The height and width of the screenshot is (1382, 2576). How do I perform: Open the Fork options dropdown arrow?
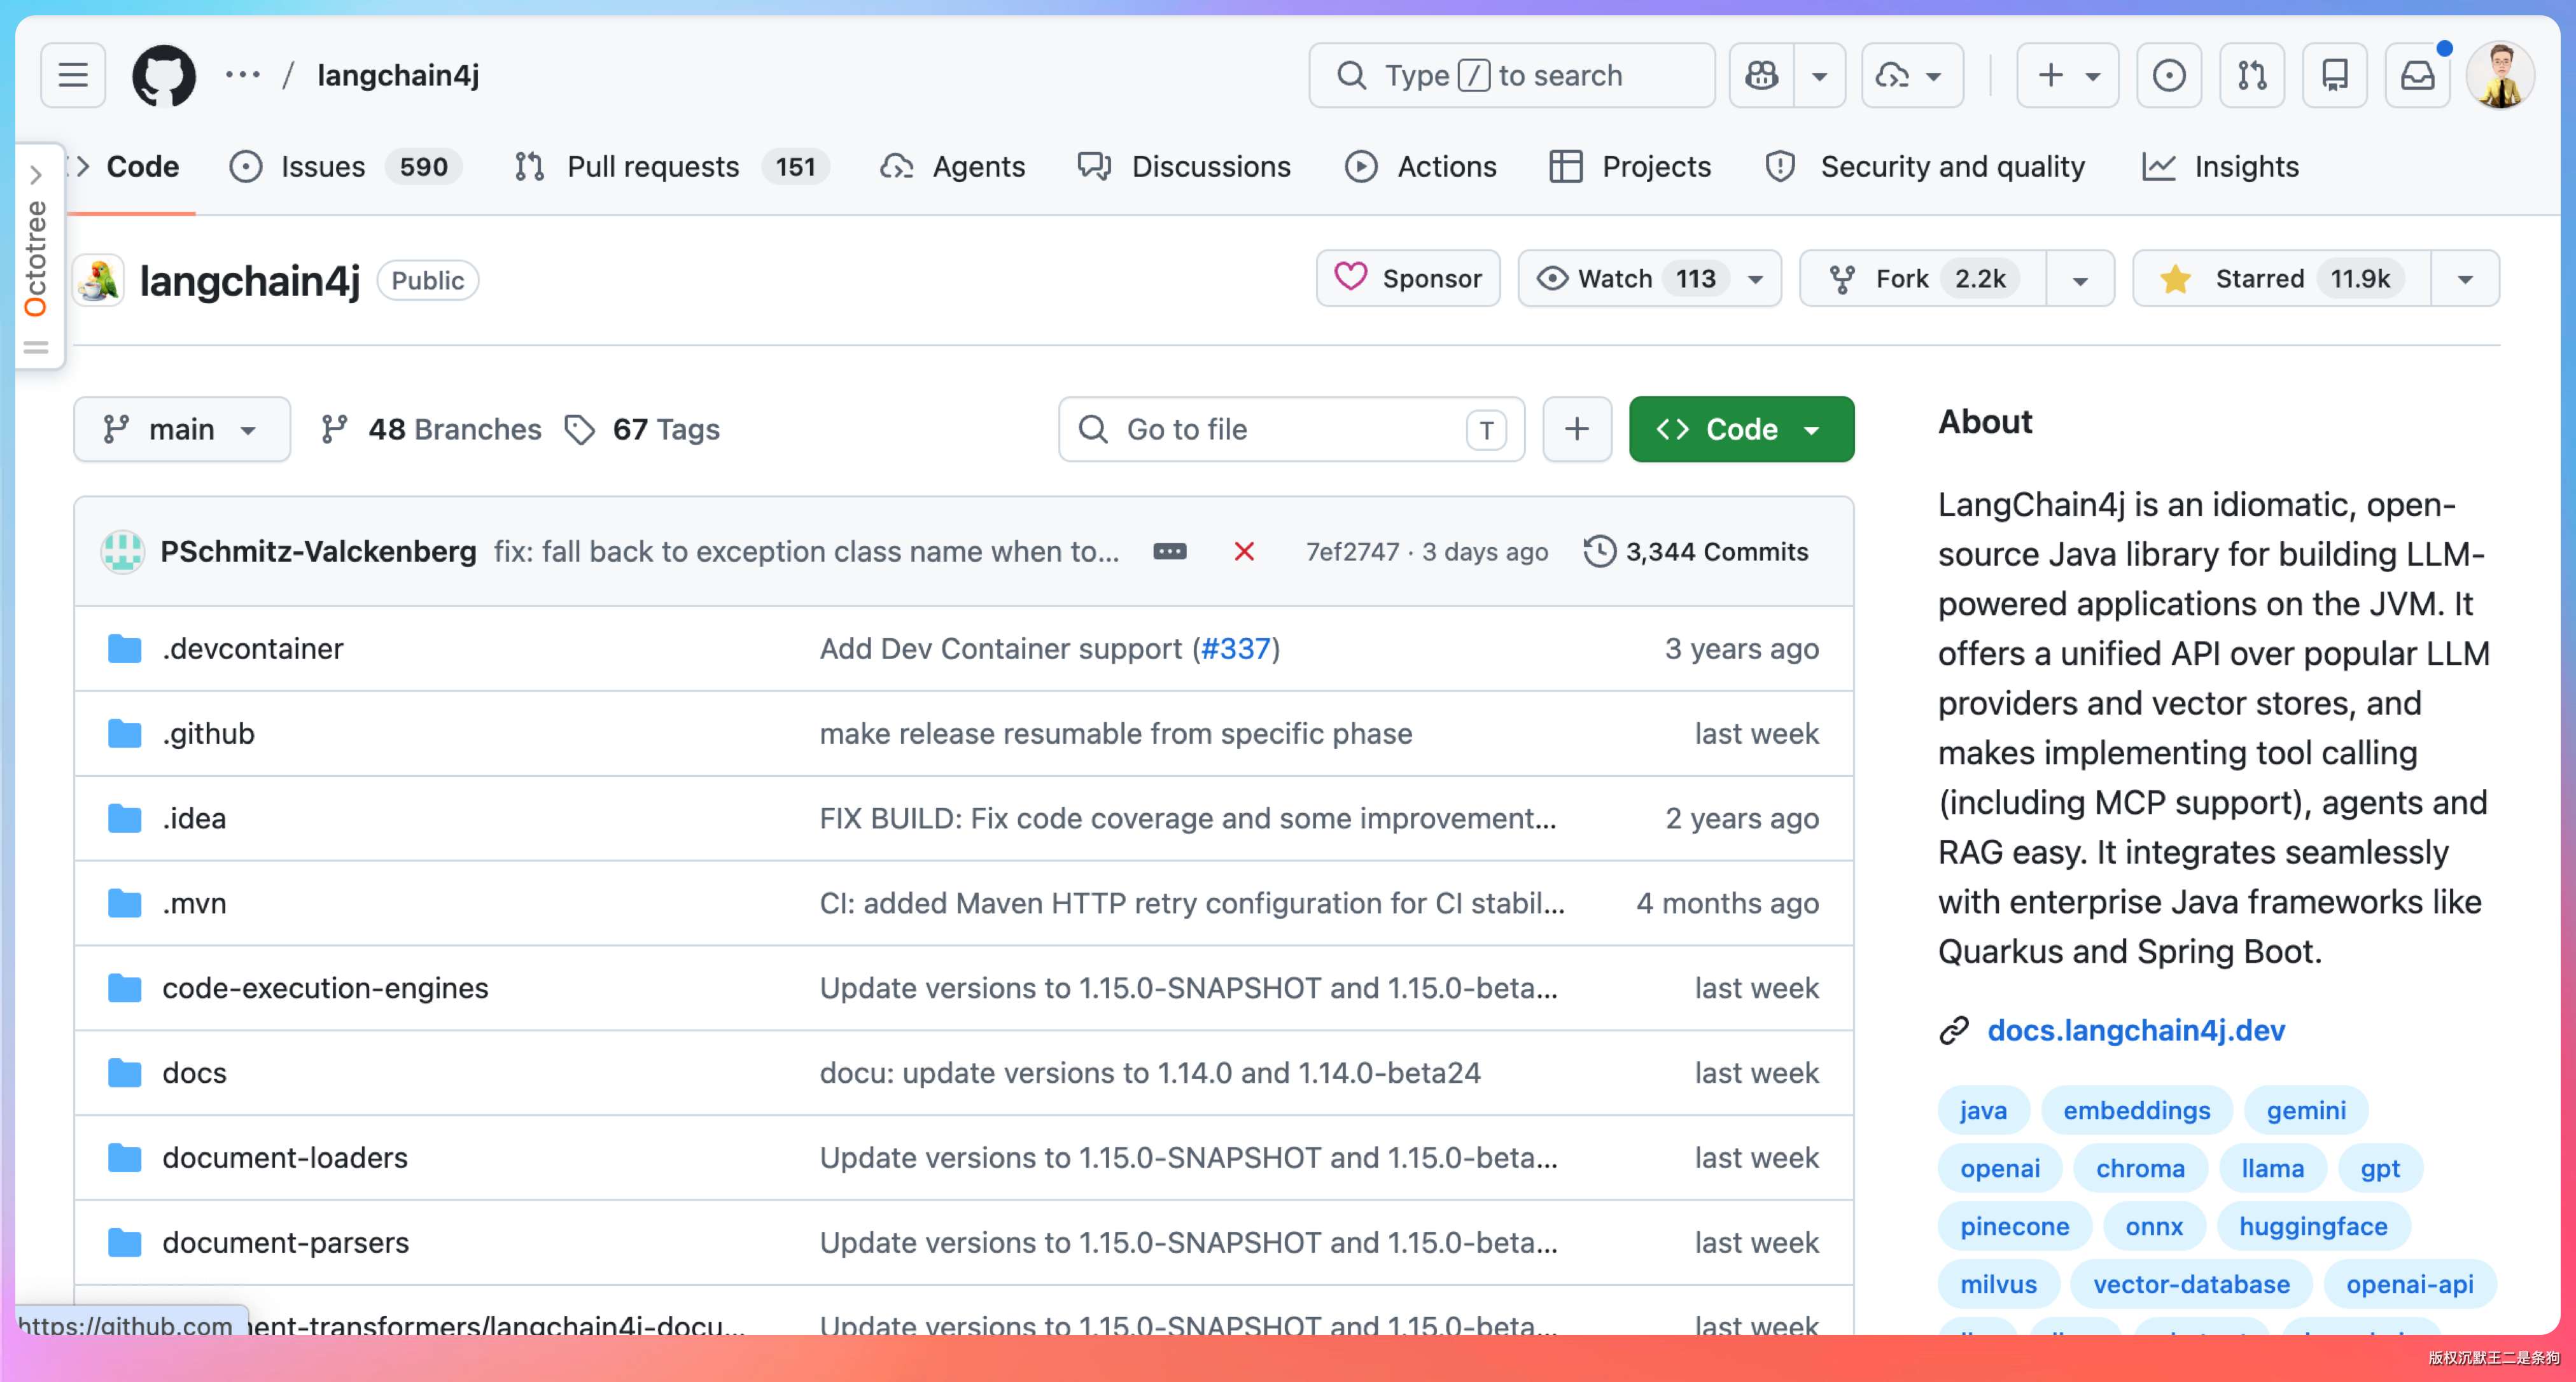pyautogui.click(x=2080, y=279)
